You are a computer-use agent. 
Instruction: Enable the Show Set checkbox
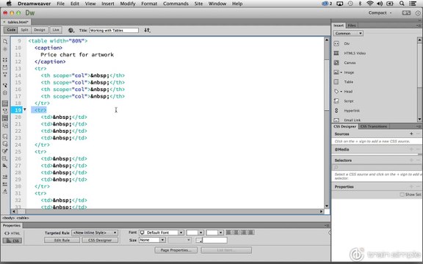pyautogui.click(x=402, y=194)
